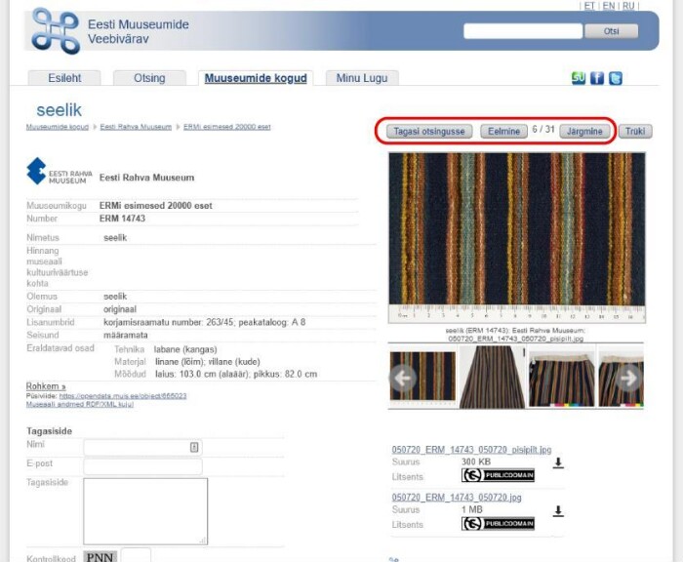Click the top search input field
This screenshot has height=562, width=683.
point(523,31)
